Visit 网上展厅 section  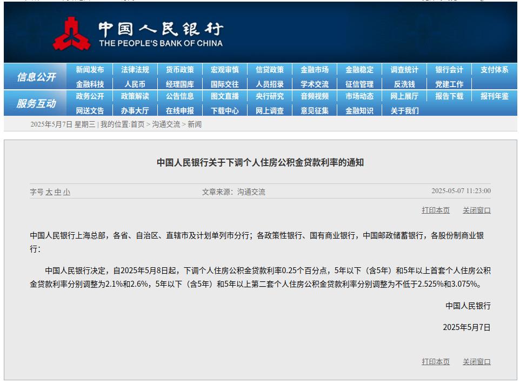coord(404,96)
